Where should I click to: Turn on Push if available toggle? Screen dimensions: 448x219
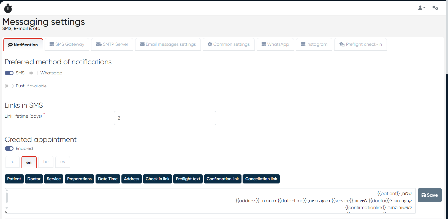(9, 86)
